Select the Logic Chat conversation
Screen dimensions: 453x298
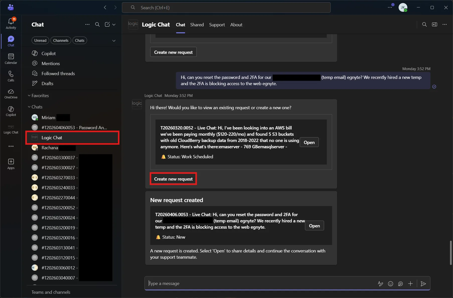click(72, 137)
